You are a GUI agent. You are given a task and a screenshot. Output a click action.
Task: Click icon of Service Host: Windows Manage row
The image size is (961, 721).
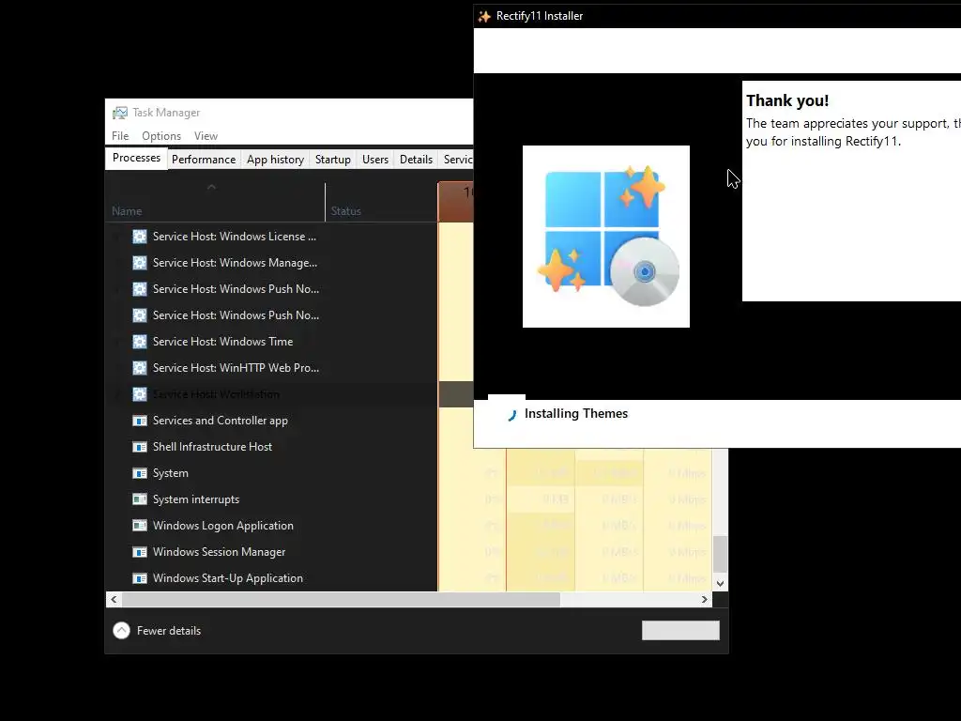point(140,263)
